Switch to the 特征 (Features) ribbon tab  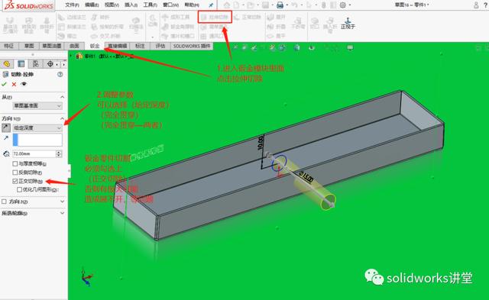point(8,46)
